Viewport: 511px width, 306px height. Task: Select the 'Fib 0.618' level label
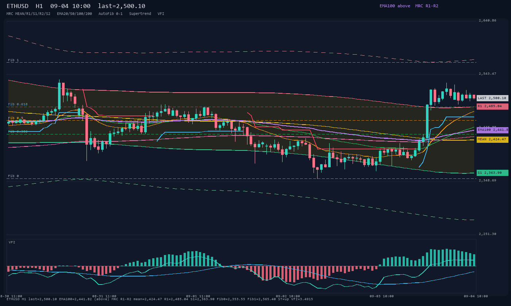tap(18, 104)
